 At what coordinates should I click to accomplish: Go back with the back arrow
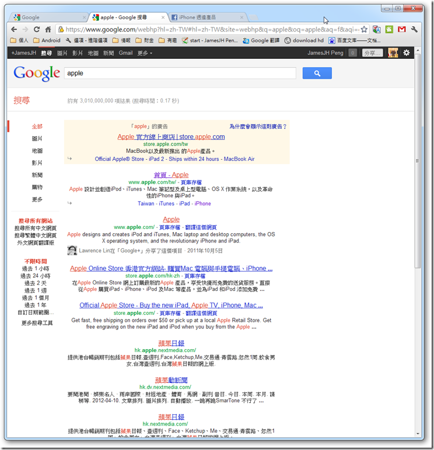(x=14, y=29)
